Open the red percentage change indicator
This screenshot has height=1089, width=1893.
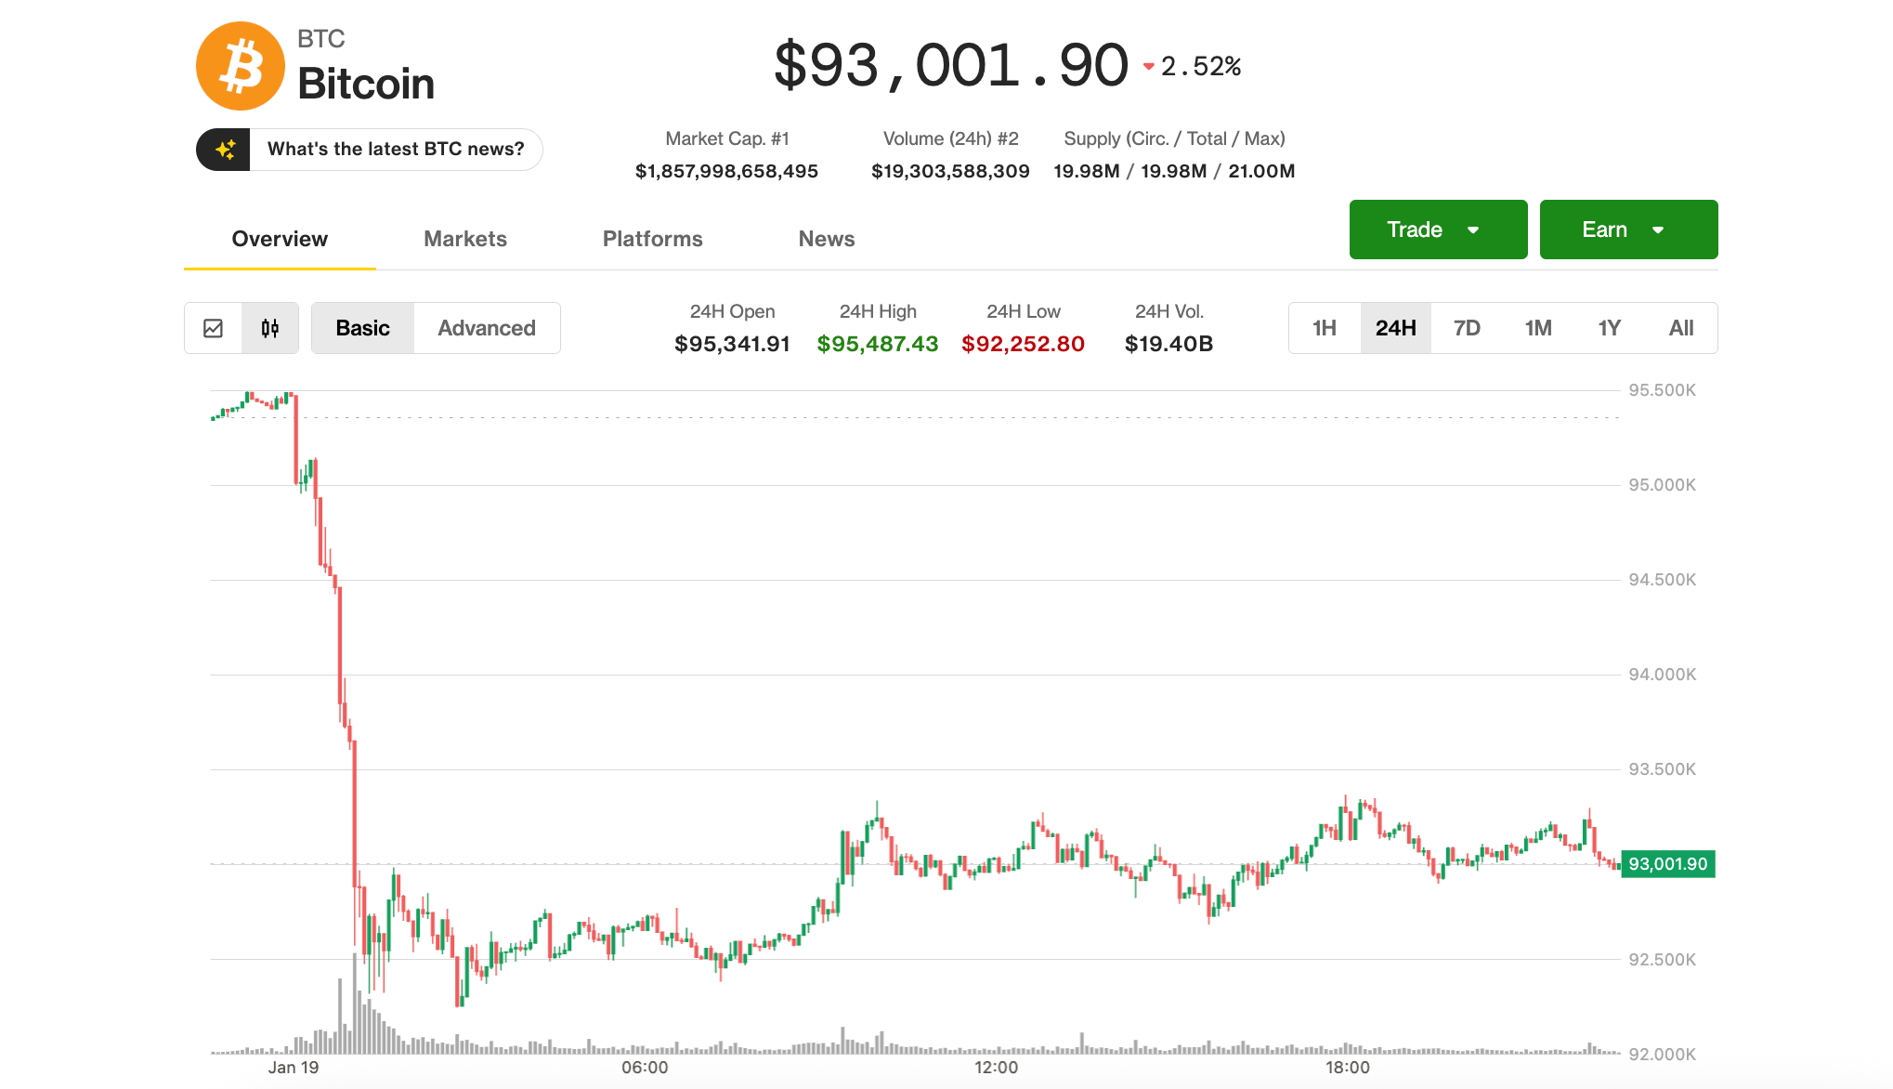pyautogui.click(x=1194, y=66)
